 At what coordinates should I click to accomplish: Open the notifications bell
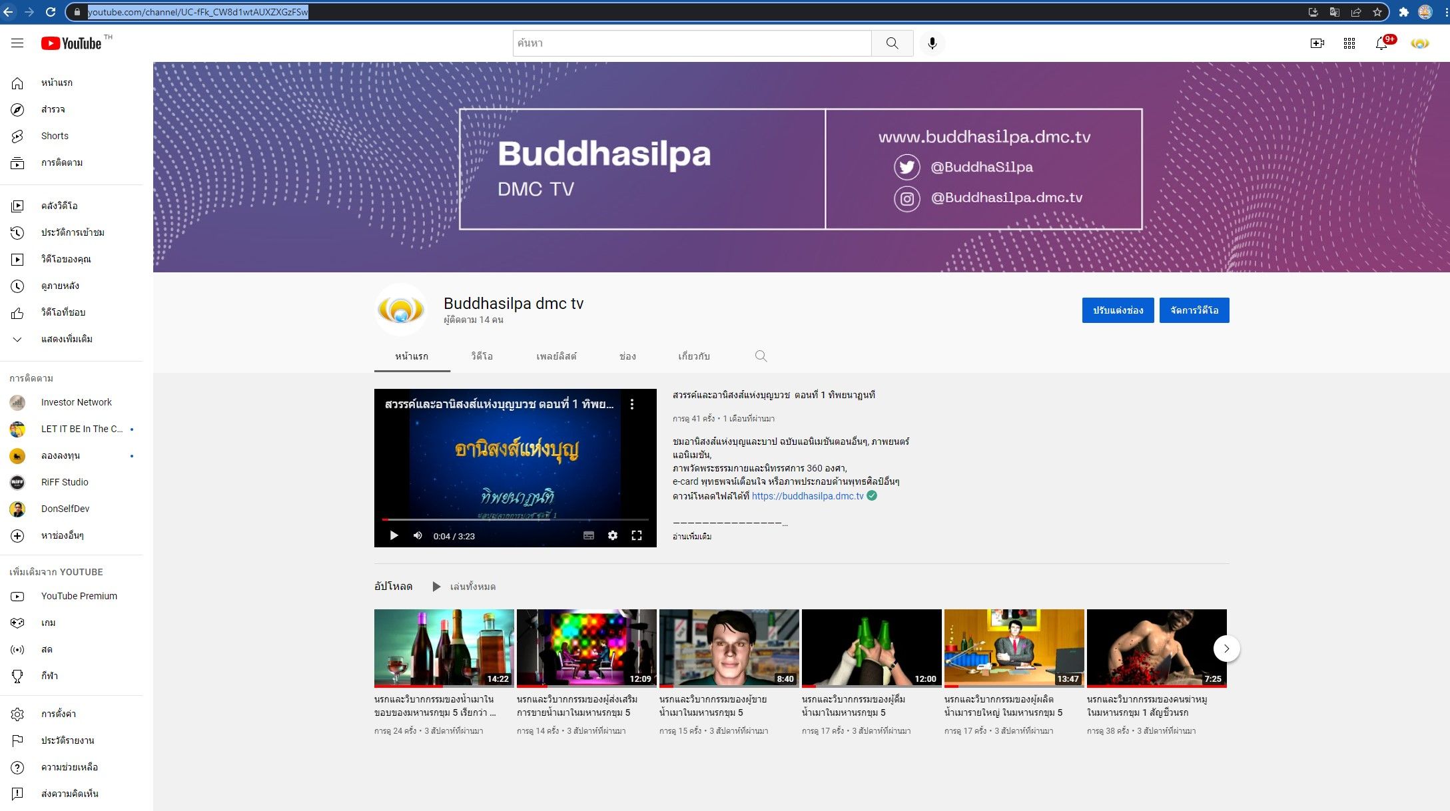(x=1381, y=43)
